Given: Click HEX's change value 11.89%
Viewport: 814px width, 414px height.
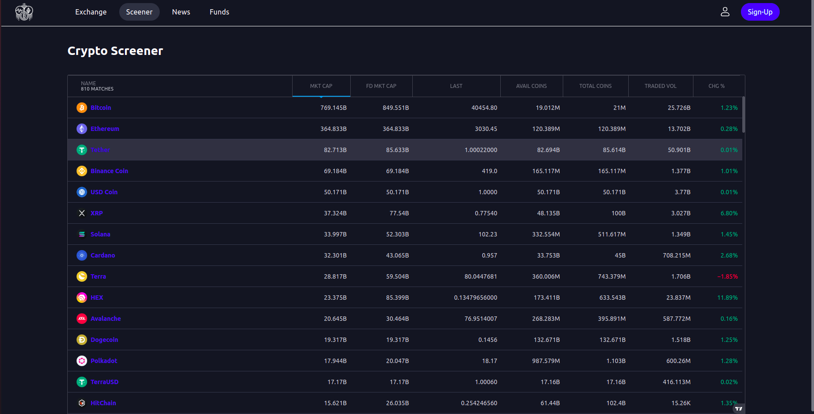Looking at the screenshot, I should tap(727, 298).
